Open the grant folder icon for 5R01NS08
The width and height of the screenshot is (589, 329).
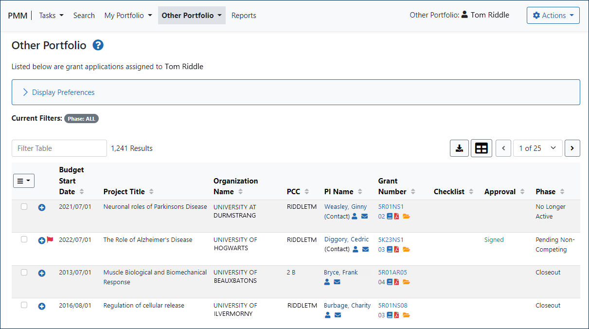point(406,315)
